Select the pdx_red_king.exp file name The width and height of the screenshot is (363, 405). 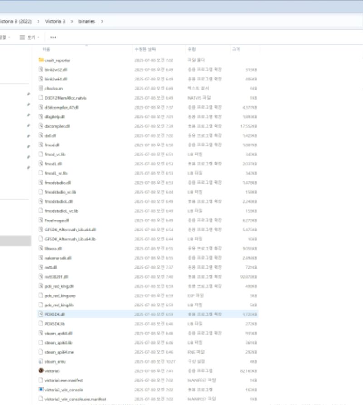(60, 296)
